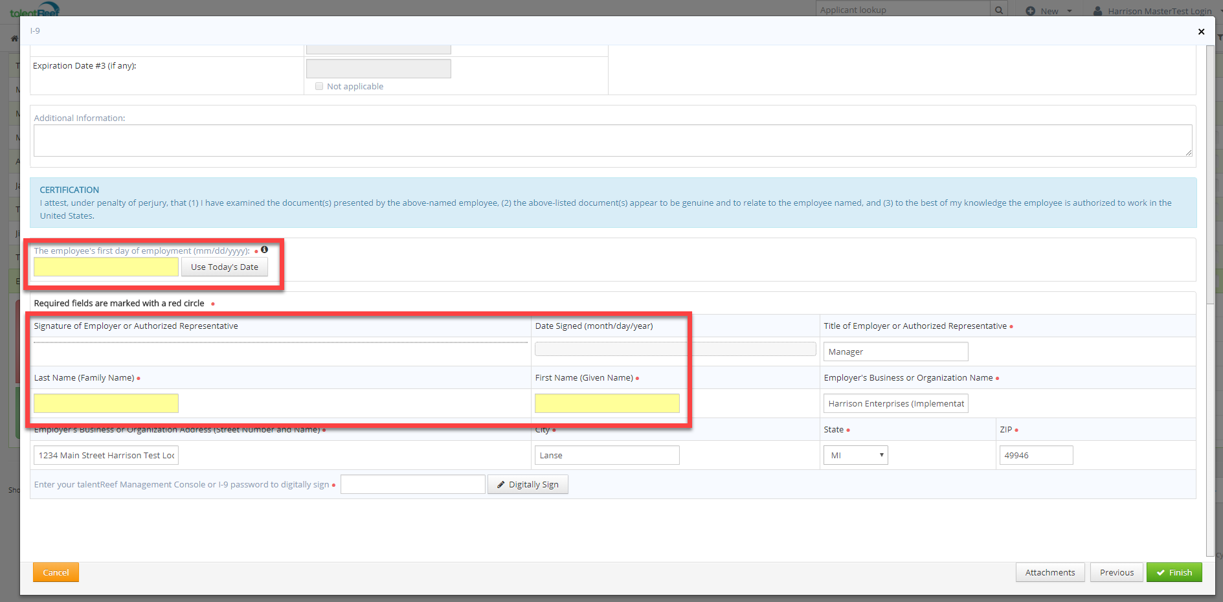1223x602 pixels.
Task: Click the Last Name (Family Name) field
Action: point(106,404)
